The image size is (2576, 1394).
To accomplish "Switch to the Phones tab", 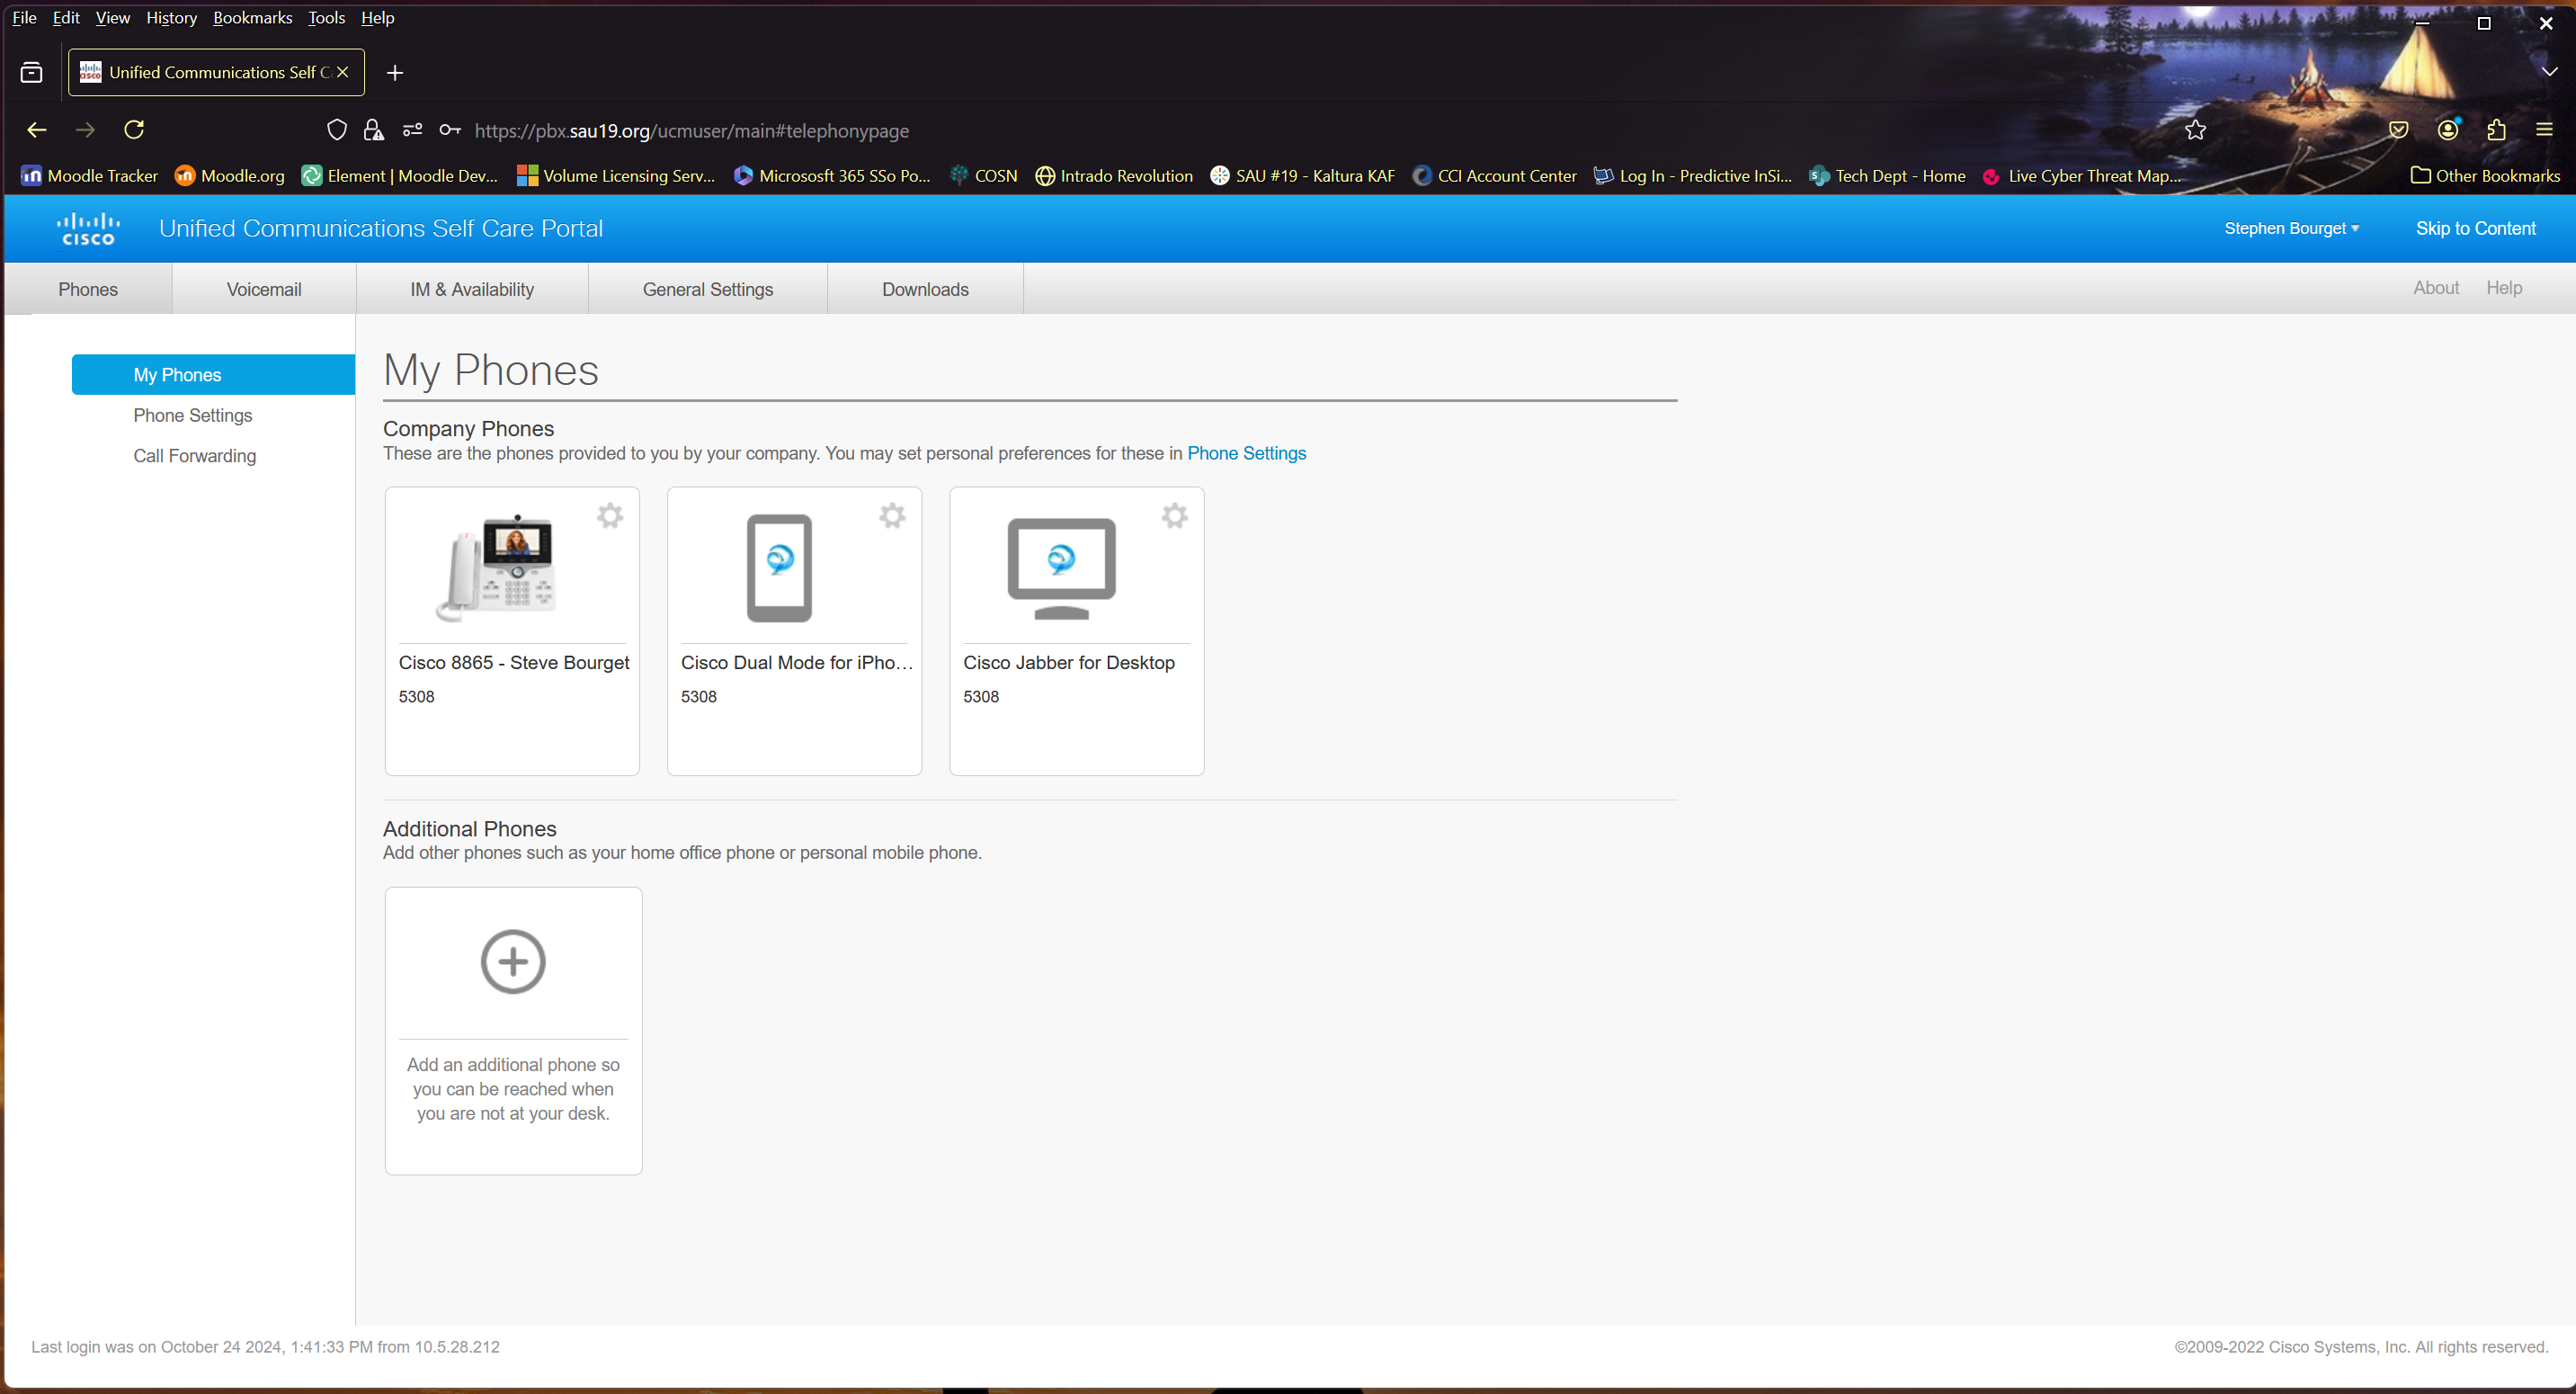I will [x=88, y=289].
